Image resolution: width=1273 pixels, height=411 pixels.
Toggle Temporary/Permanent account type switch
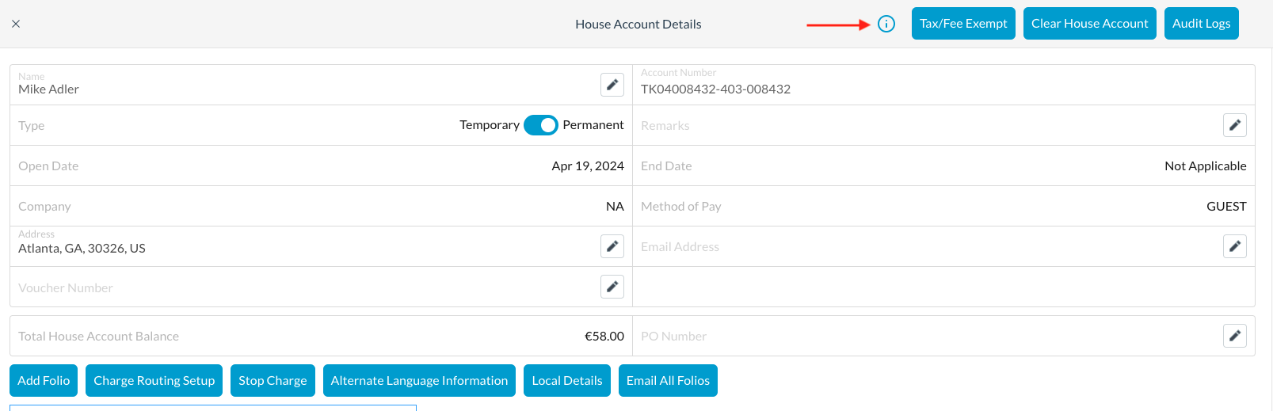(541, 125)
